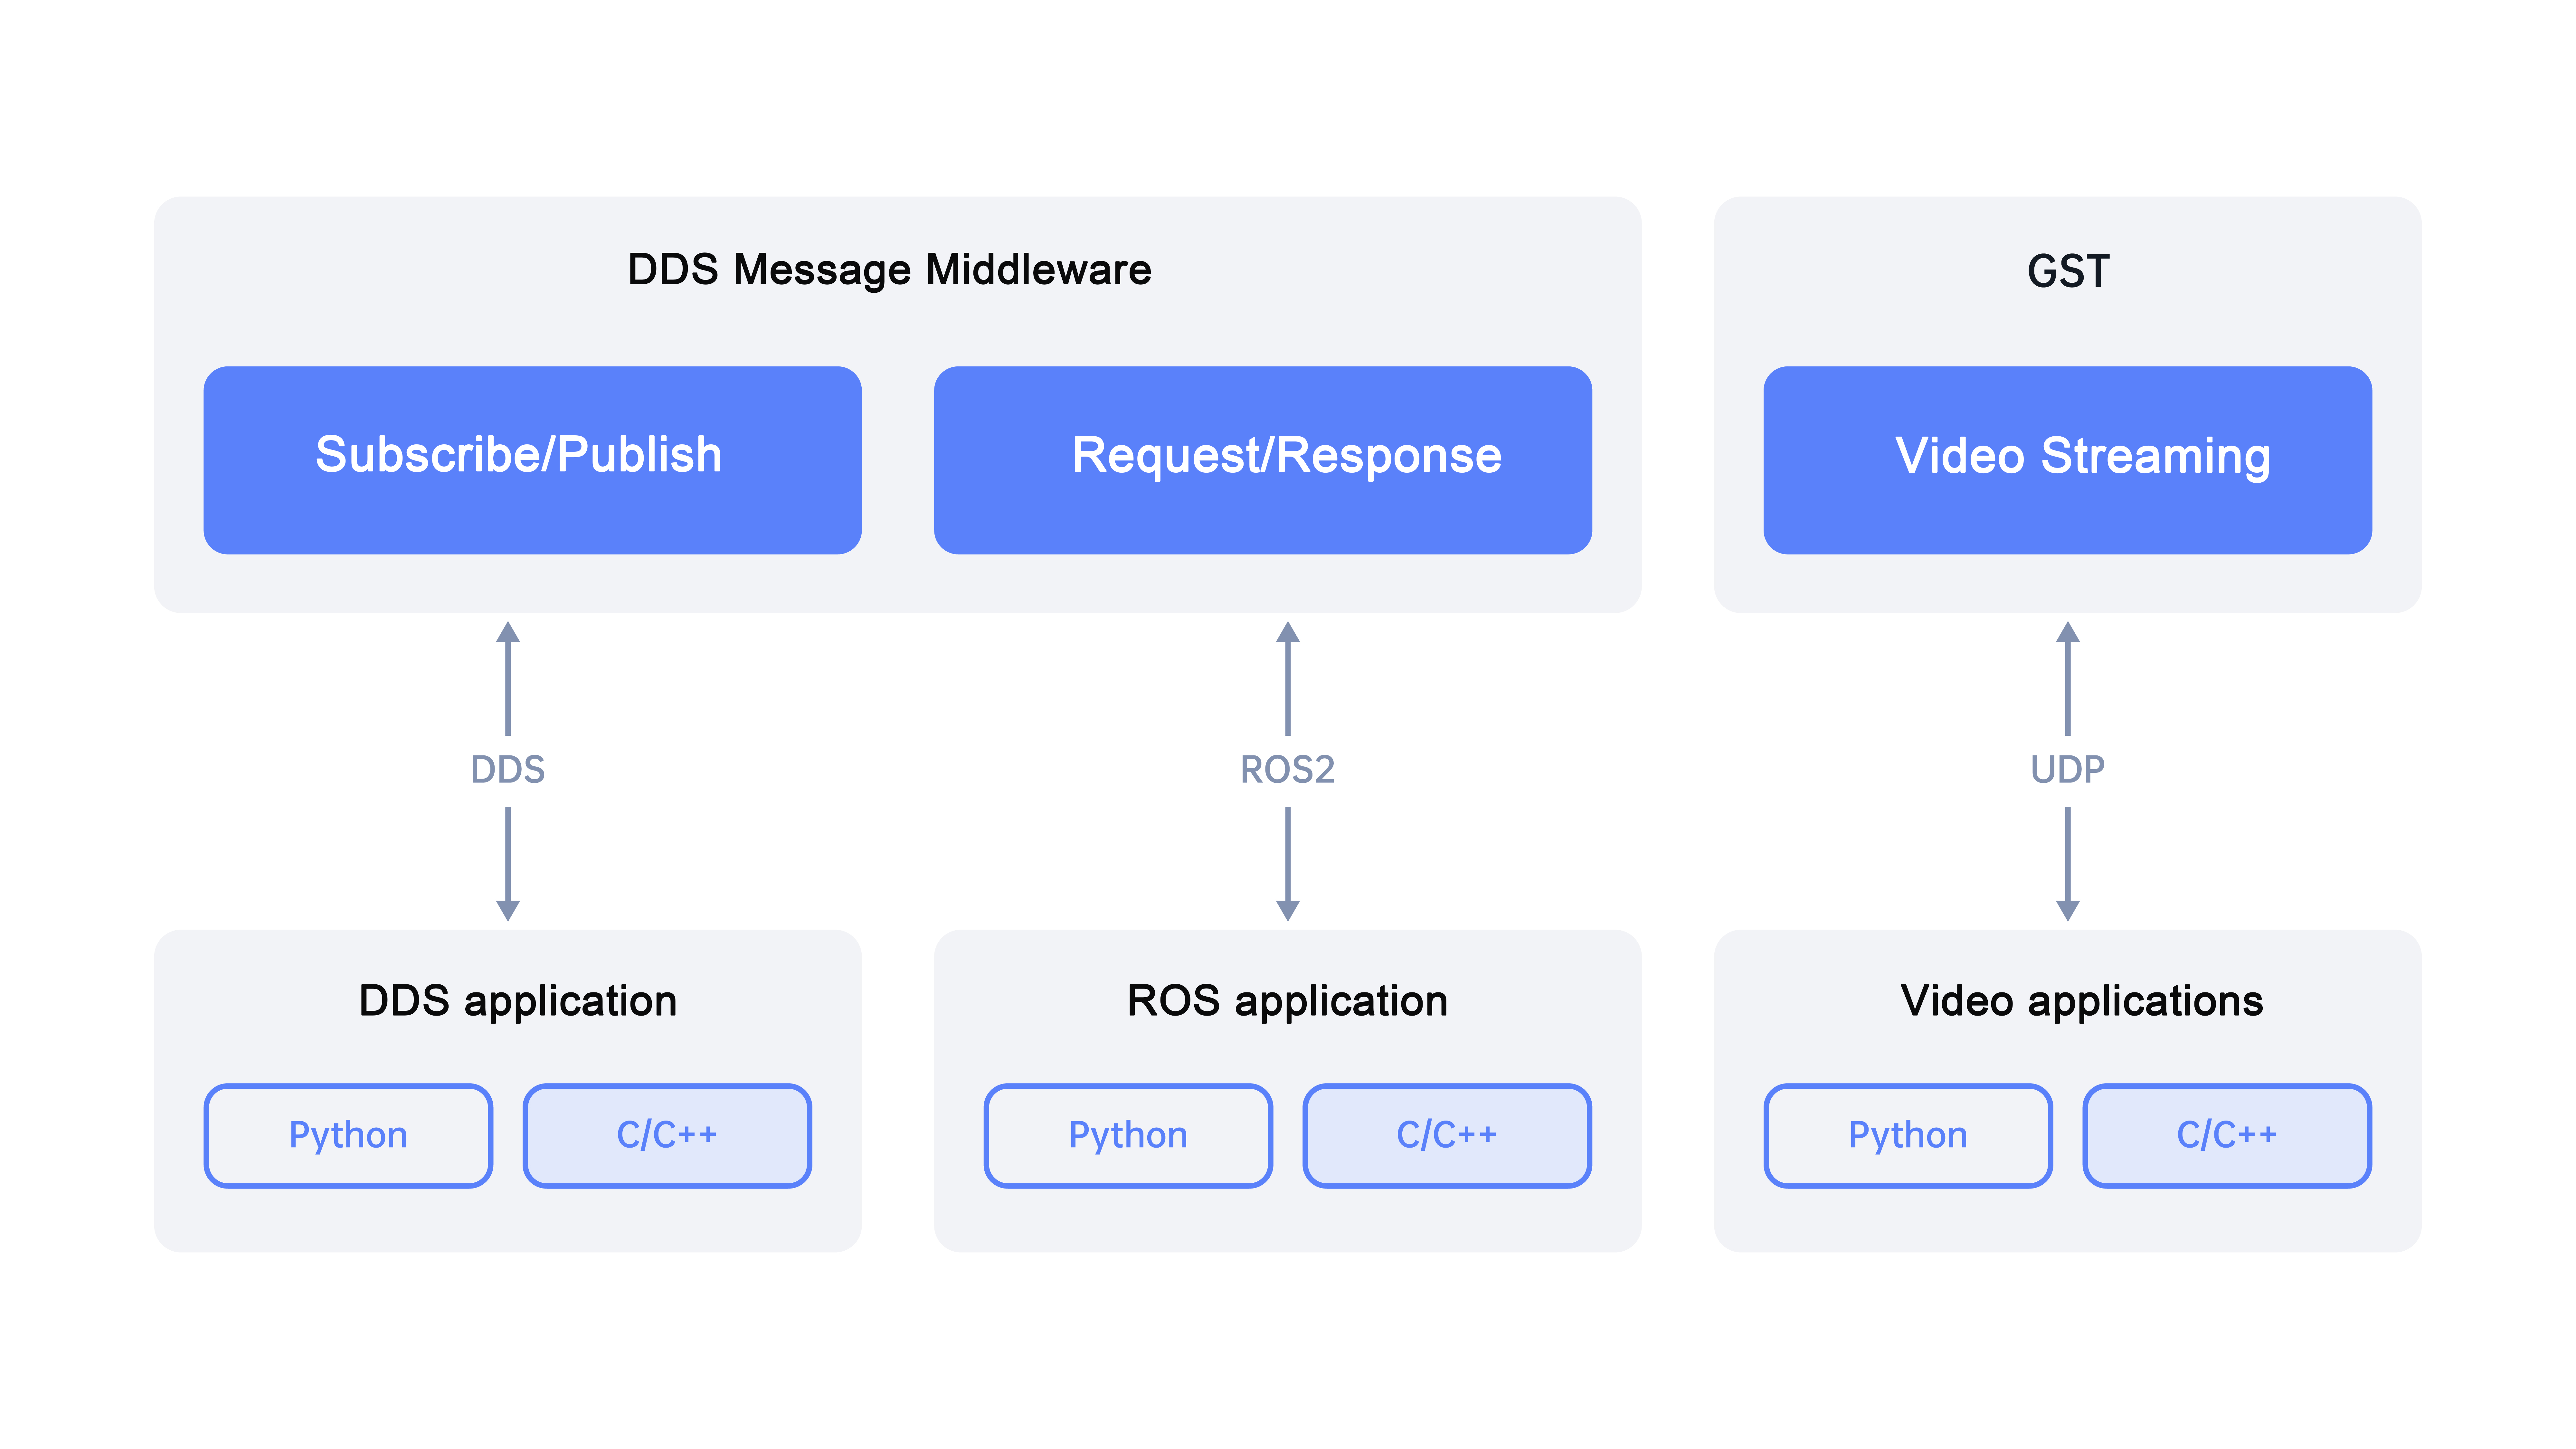Viewport: 2576px width, 1449px height.
Task: Click the GST heading
Action: point(2067,271)
